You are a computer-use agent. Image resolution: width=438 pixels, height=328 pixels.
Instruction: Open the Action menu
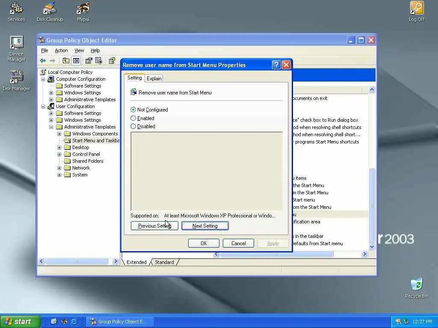pyautogui.click(x=61, y=50)
